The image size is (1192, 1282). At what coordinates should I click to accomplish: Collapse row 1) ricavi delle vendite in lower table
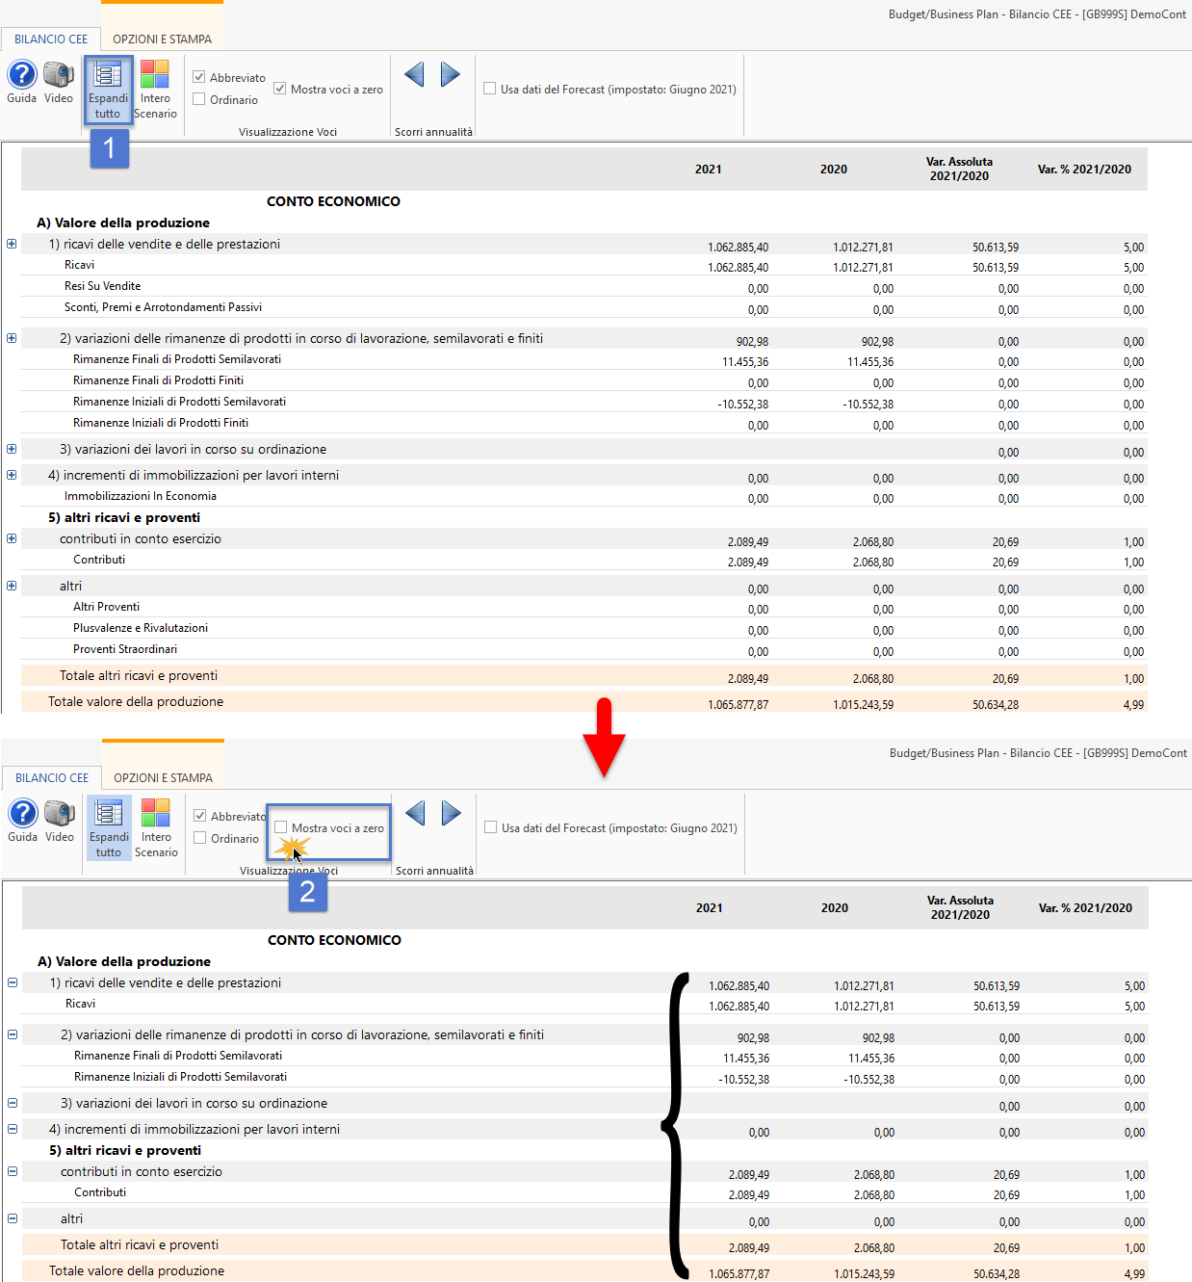pos(13,982)
